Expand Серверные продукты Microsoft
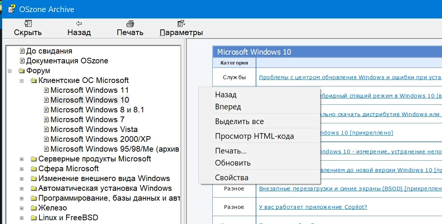Screen dimensions: 442x224 point(21,159)
